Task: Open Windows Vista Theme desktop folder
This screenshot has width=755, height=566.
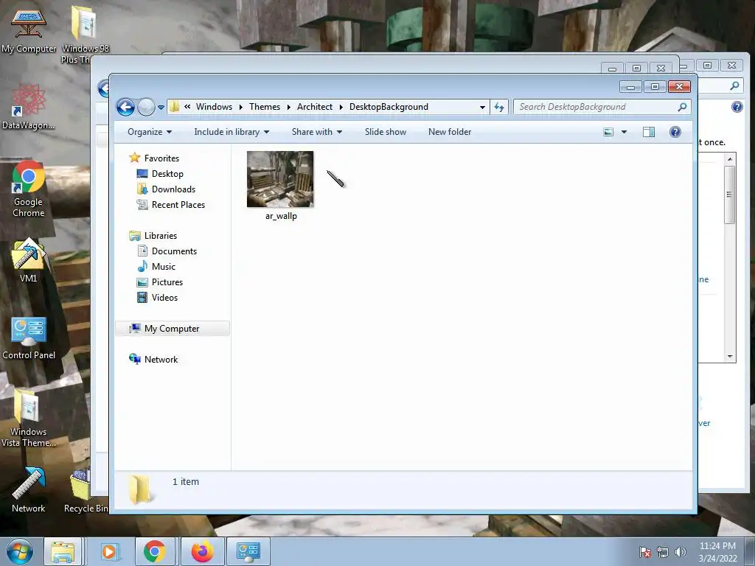Action: coord(29,419)
